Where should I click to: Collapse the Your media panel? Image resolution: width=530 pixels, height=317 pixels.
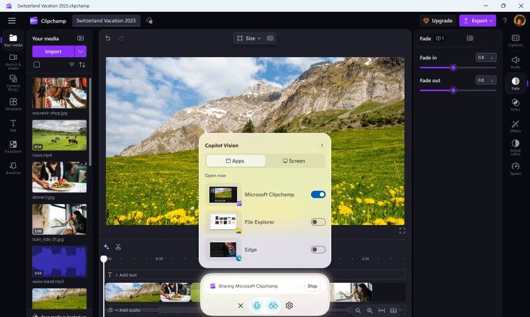[80, 38]
